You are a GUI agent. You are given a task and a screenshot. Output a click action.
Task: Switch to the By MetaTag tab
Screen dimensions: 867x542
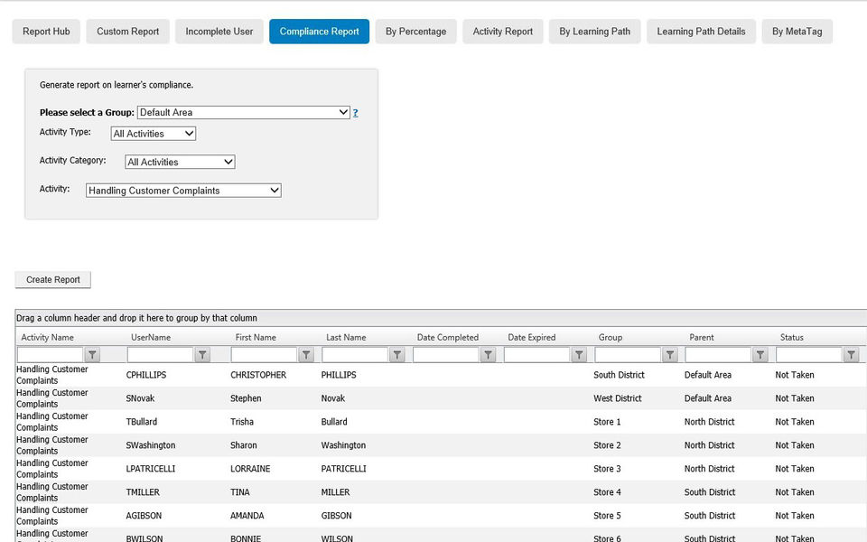pos(797,32)
